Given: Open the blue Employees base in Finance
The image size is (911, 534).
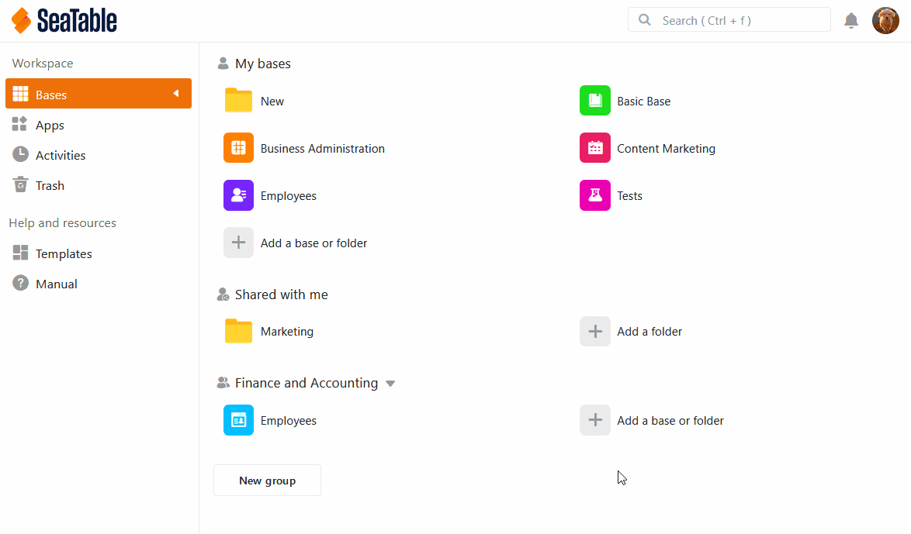Looking at the screenshot, I should (238, 420).
